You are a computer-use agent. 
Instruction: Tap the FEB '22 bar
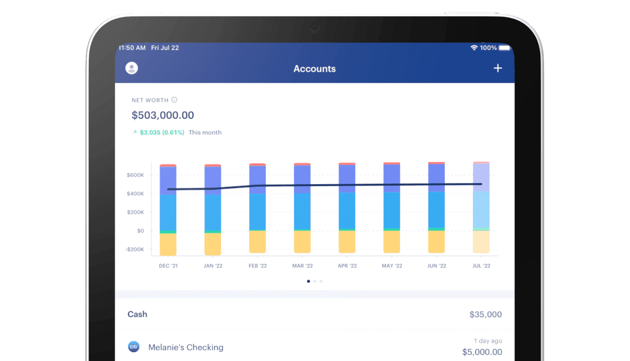(258, 208)
